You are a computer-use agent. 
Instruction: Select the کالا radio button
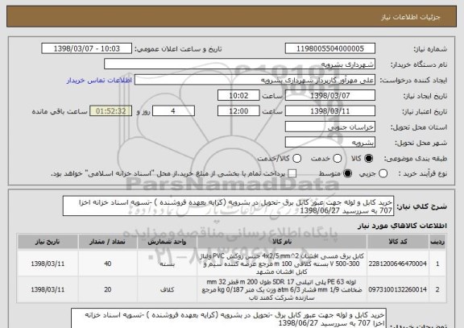[368, 159]
